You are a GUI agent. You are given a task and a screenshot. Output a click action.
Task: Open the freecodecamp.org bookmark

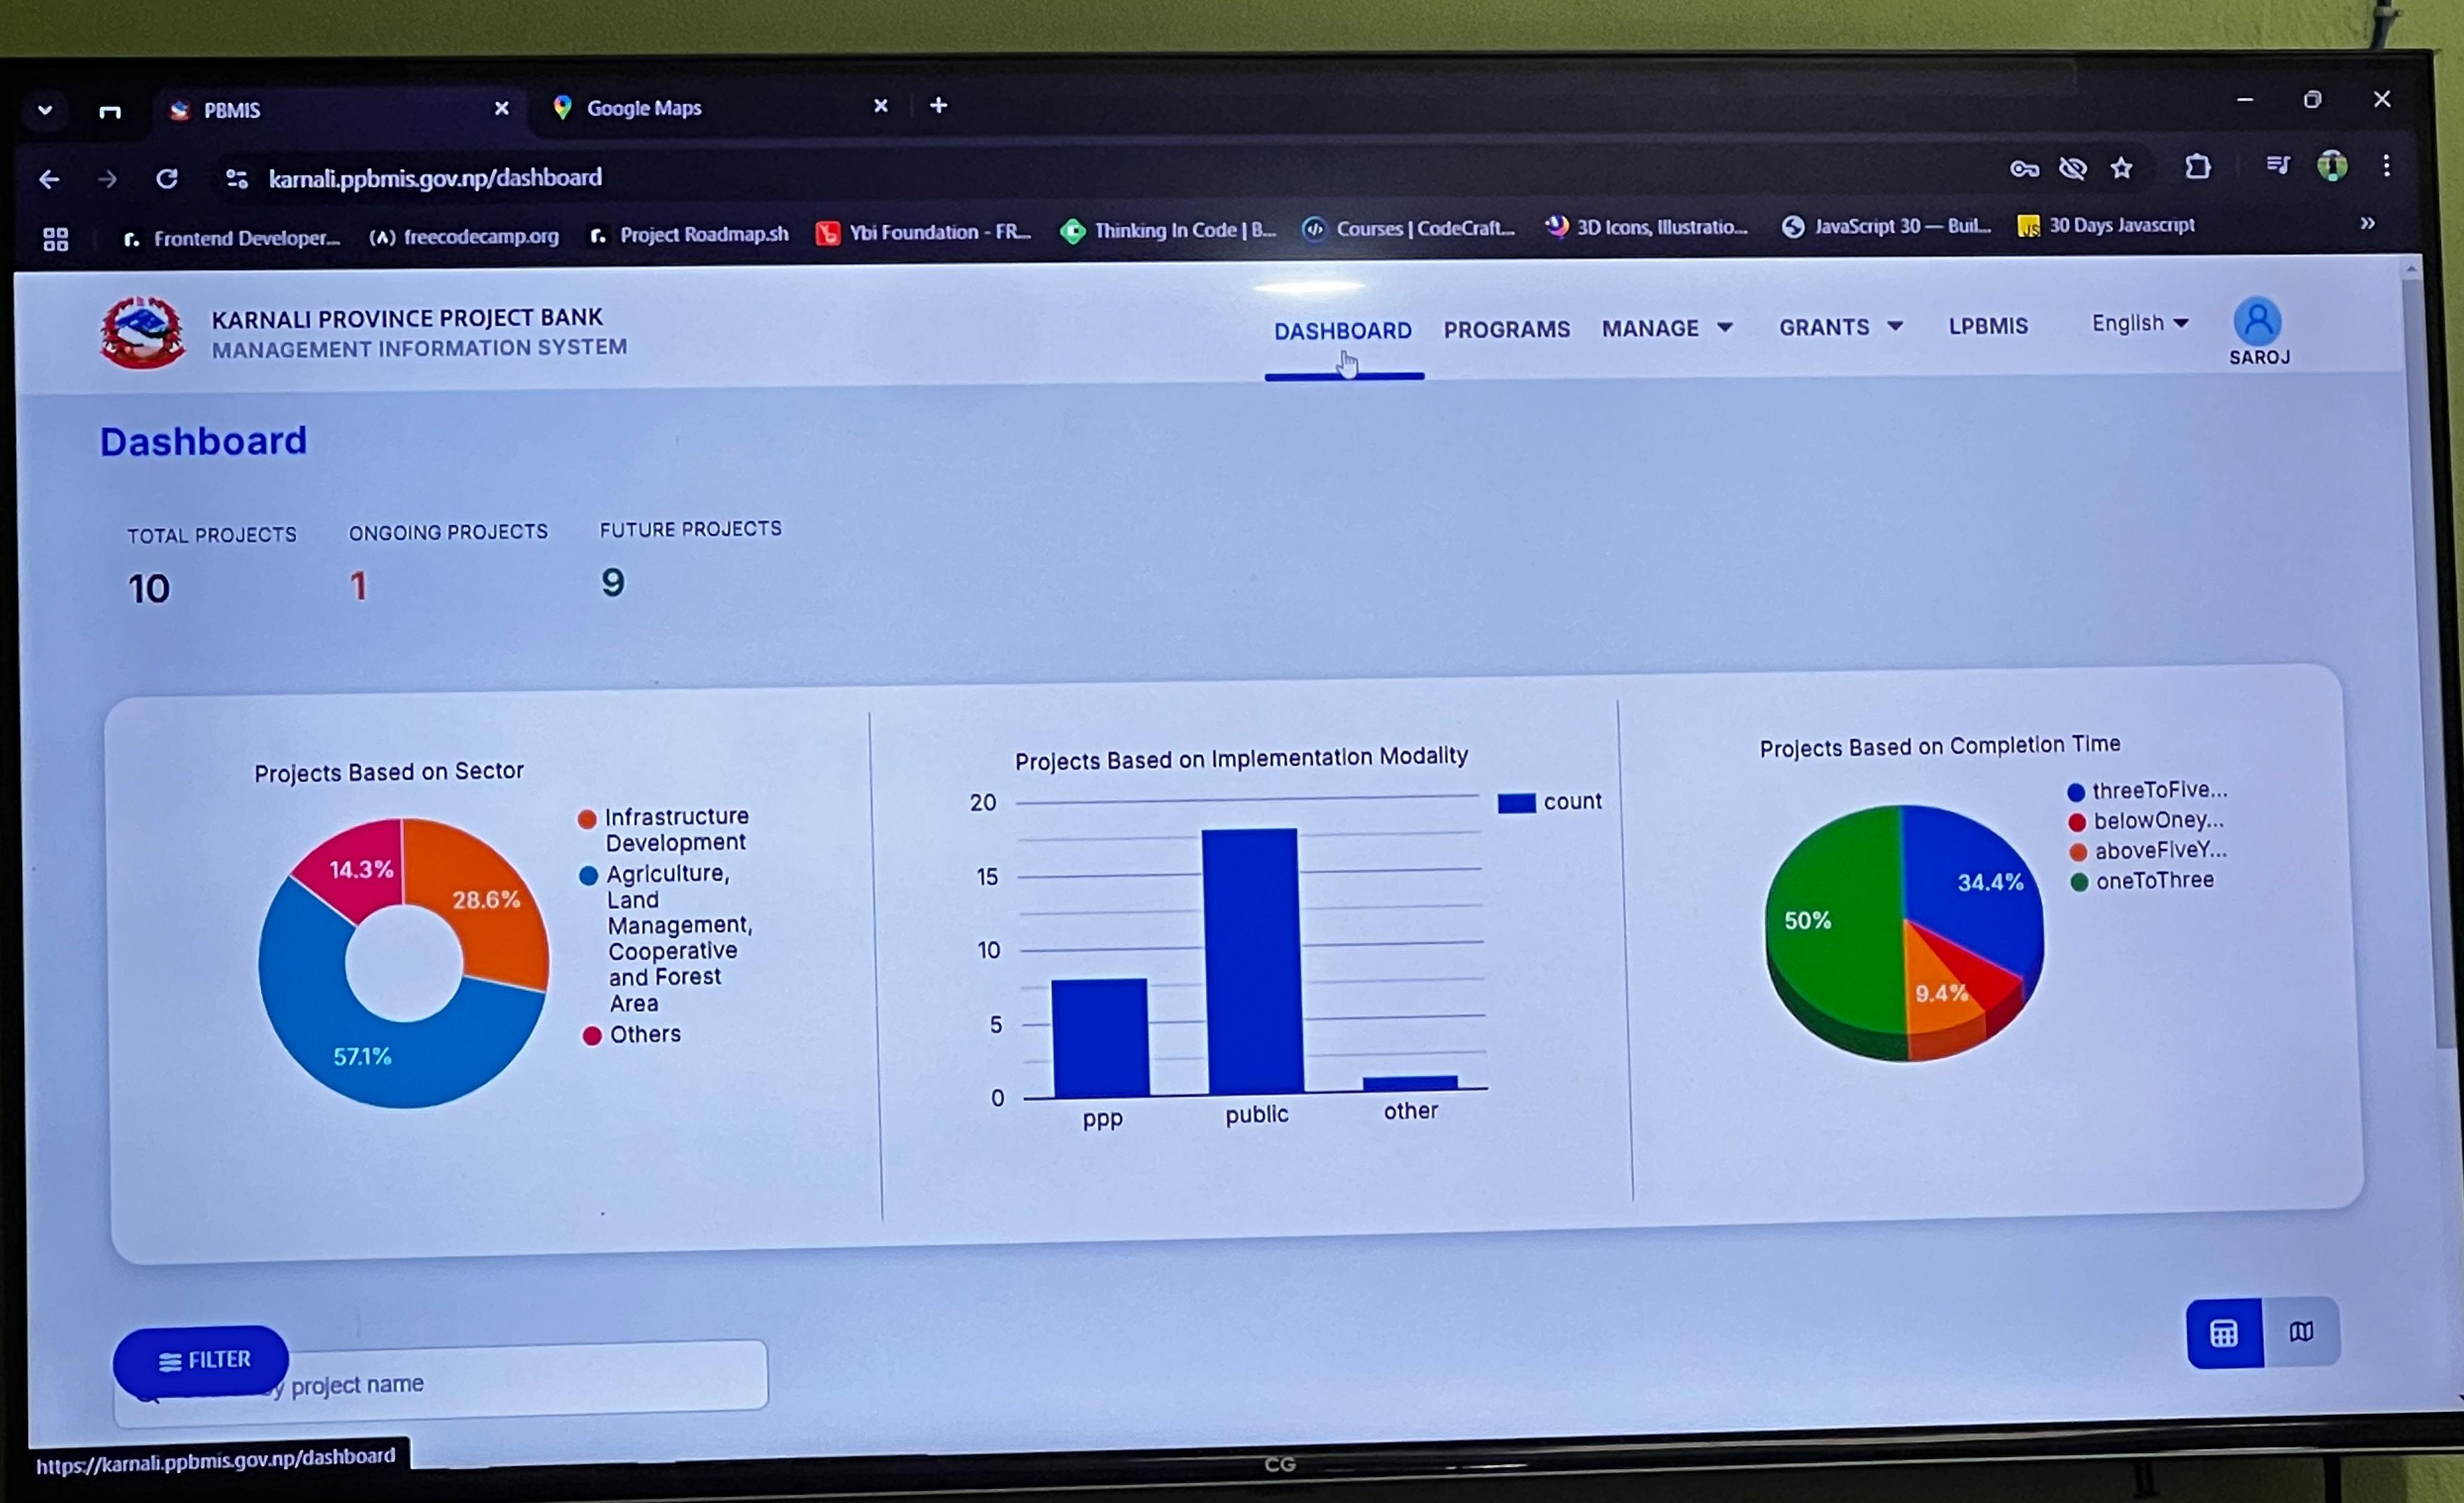[x=464, y=236]
